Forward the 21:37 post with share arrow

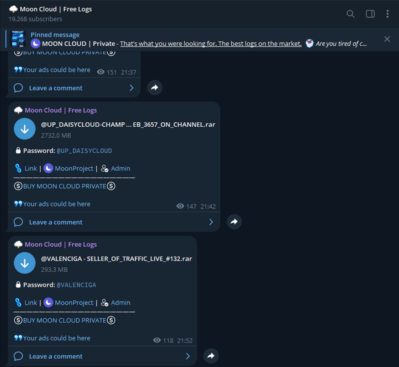coord(155,87)
